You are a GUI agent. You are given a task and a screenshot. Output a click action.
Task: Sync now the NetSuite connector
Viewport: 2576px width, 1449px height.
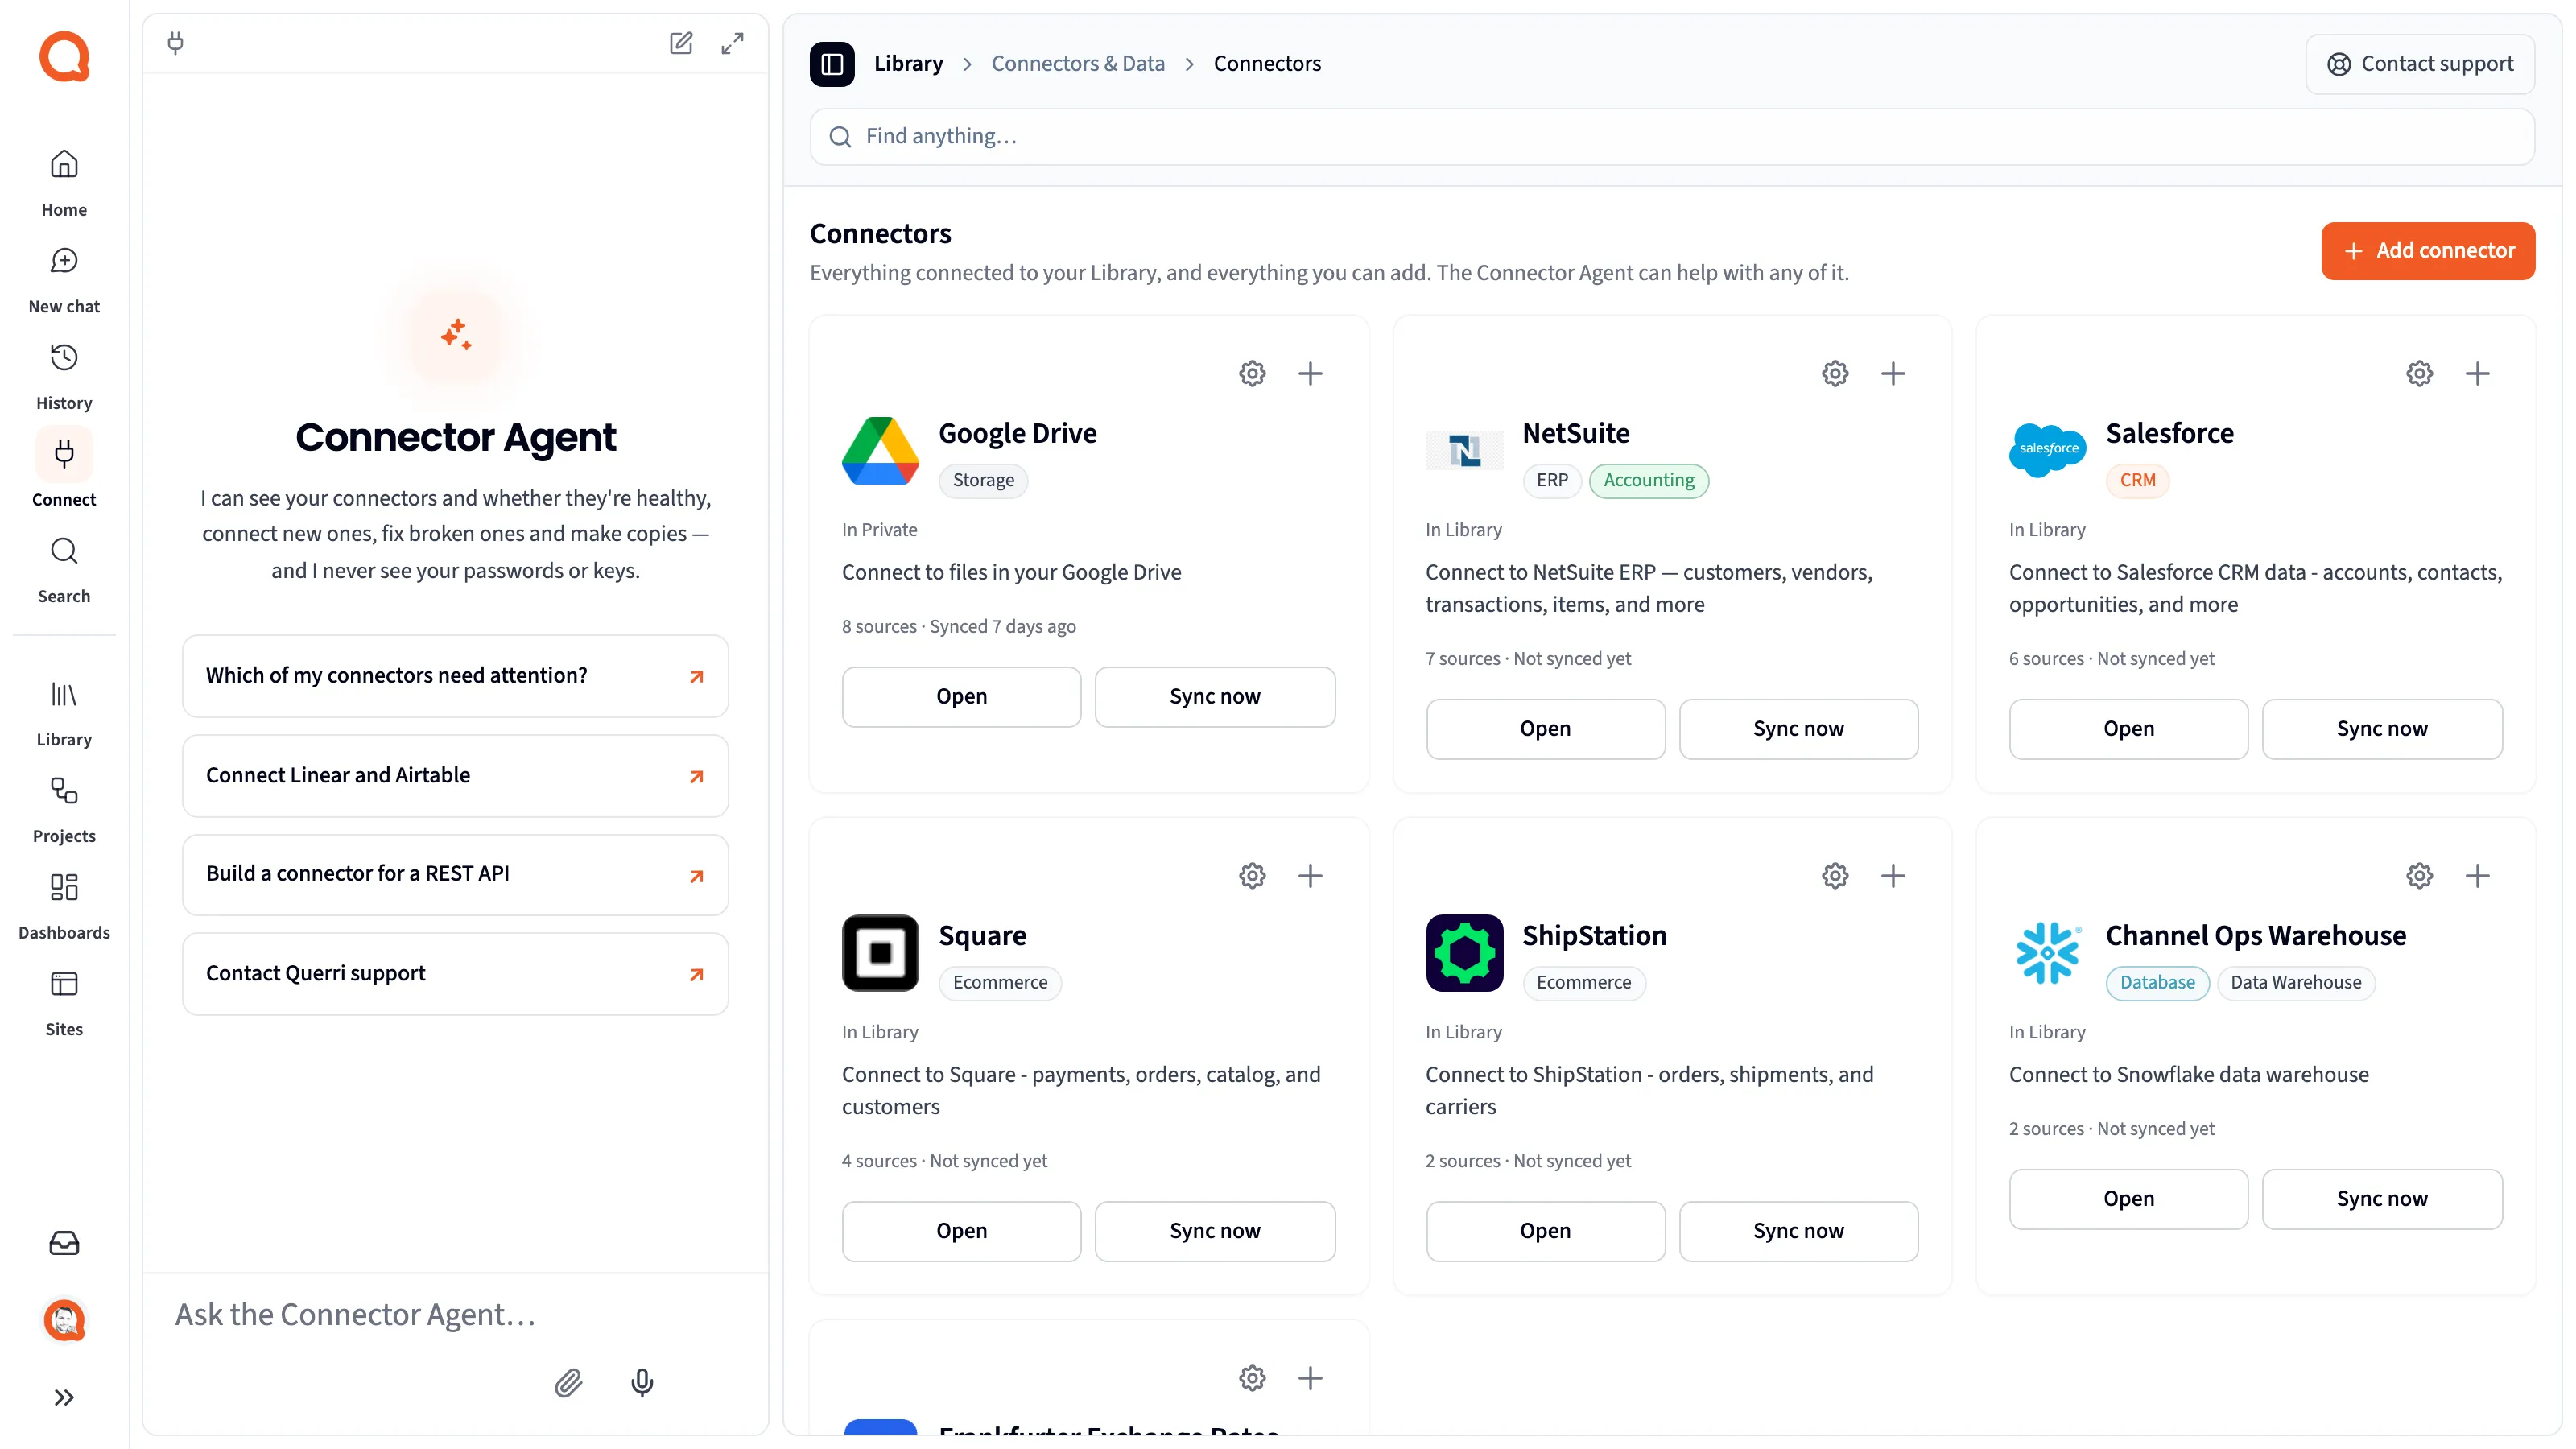pyautogui.click(x=1798, y=729)
